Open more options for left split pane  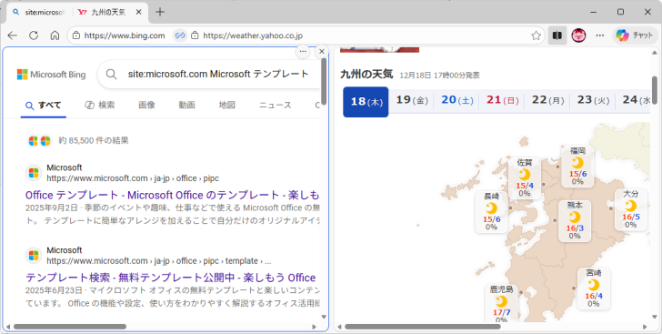click(303, 51)
